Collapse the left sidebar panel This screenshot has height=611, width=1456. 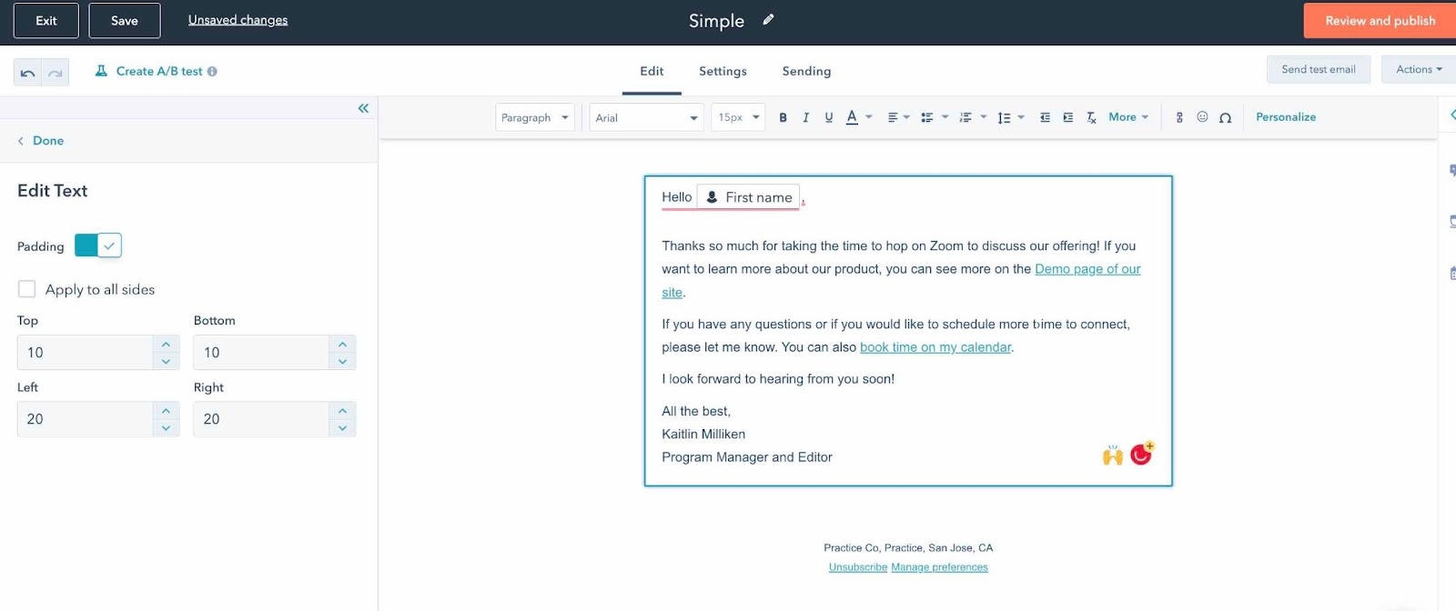click(x=363, y=108)
